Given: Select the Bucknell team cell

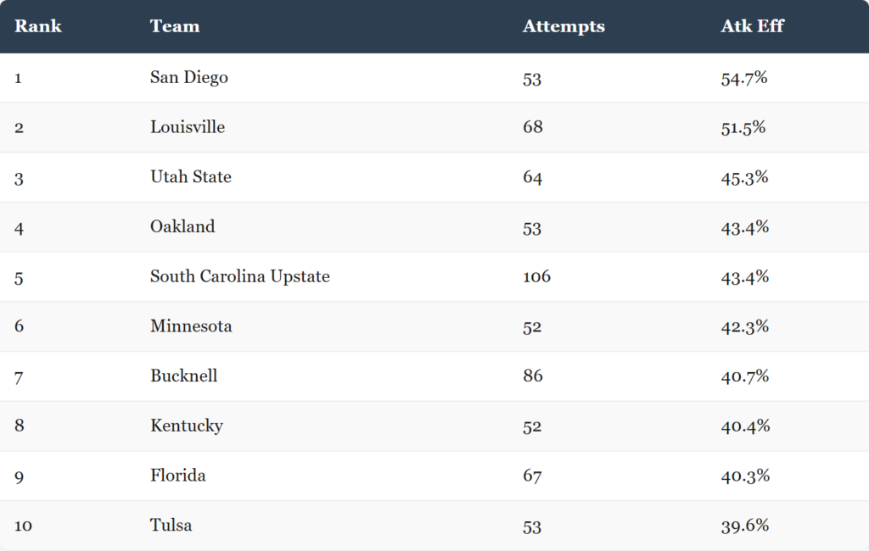Looking at the screenshot, I should 183,376.
